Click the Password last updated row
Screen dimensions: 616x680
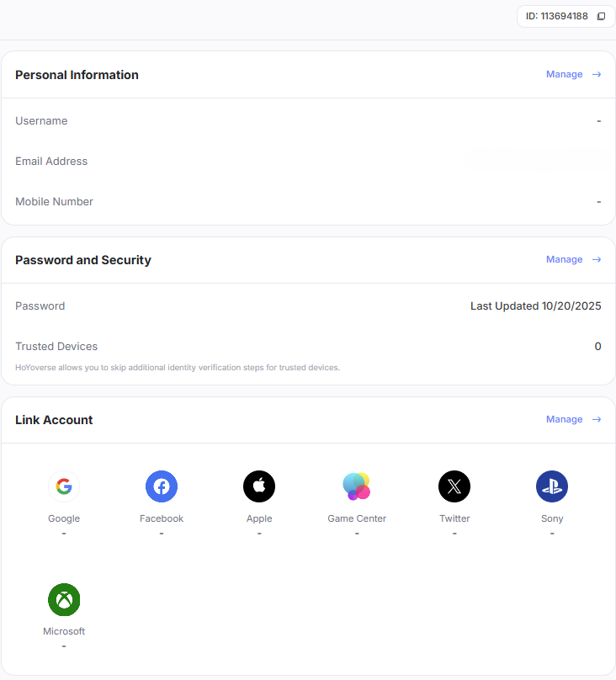308,306
